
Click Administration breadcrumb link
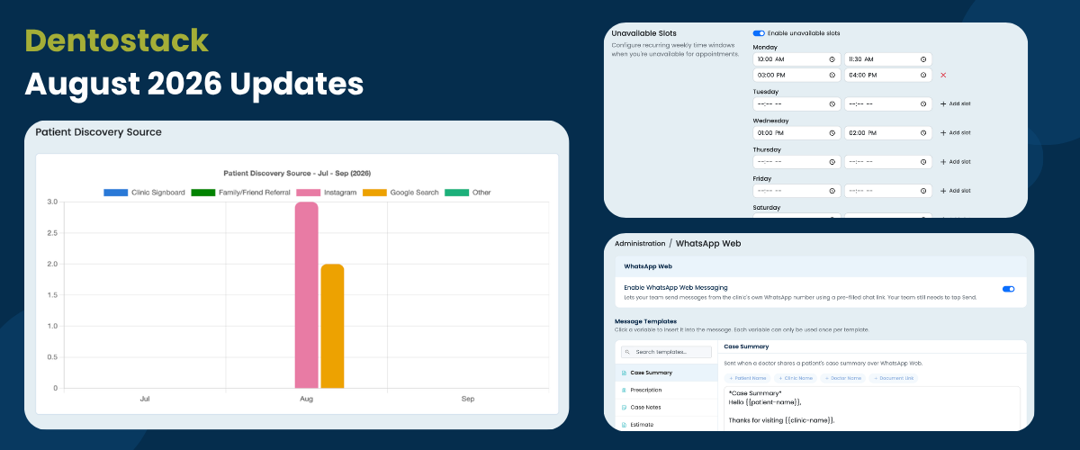click(x=640, y=243)
